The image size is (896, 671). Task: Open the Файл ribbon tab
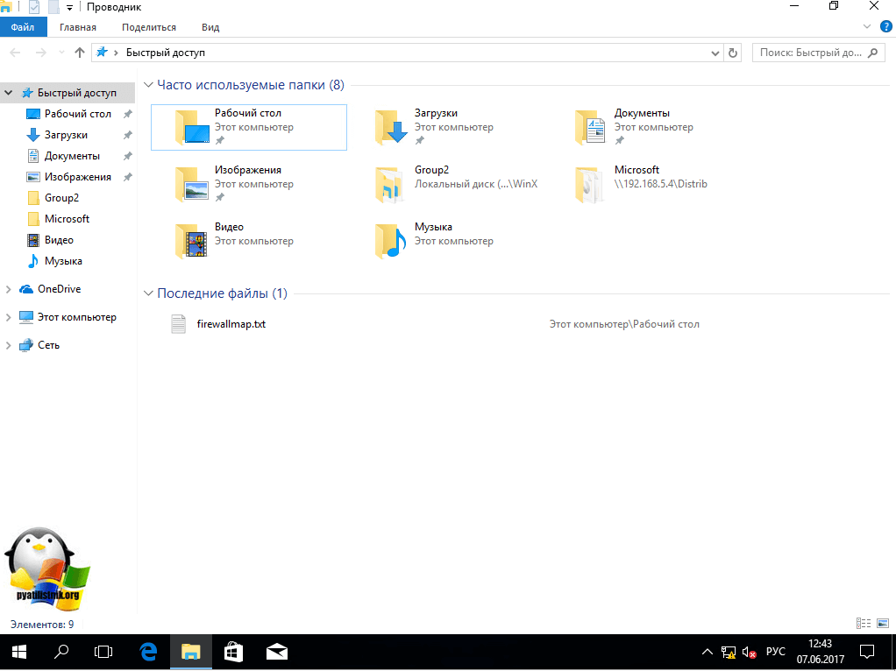click(23, 27)
